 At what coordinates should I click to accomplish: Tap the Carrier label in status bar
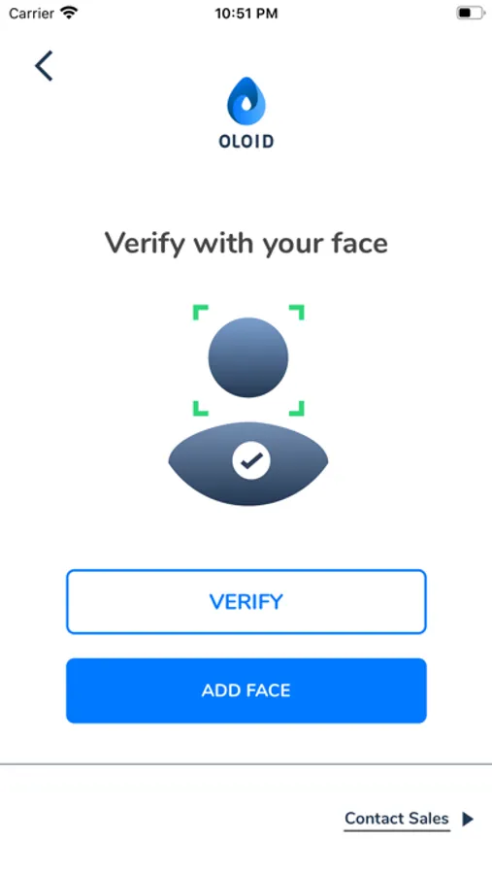(31, 14)
